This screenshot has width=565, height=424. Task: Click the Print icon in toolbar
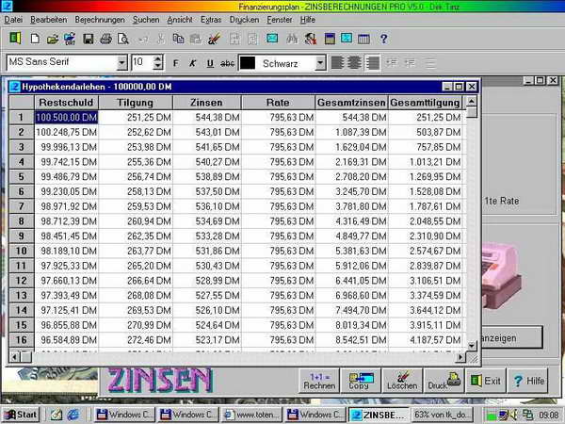point(105,39)
